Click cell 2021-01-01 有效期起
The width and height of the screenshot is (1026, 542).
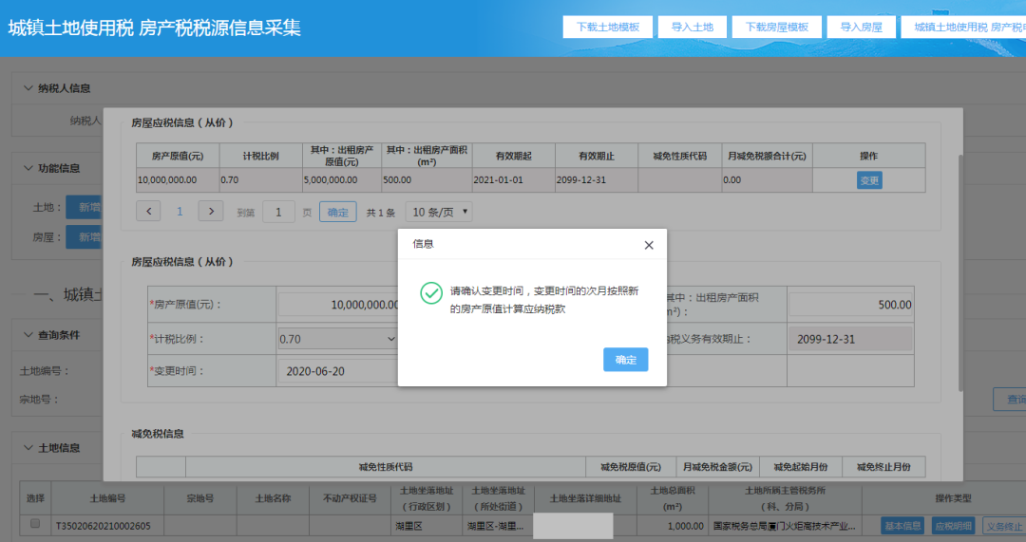(x=514, y=179)
